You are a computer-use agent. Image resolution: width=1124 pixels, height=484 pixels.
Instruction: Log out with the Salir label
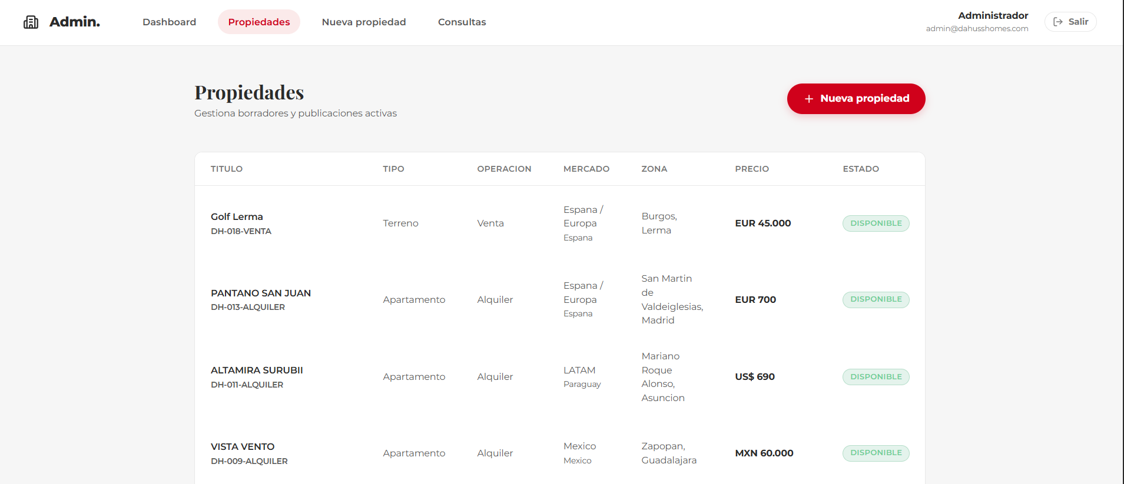click(1078, 22)
